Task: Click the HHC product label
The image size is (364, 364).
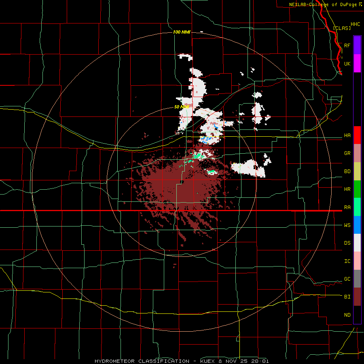Action: (355, 24)
